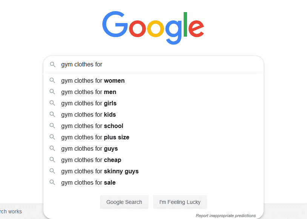
Task: Select the suggestion "gym clothes for women"
Action: [x=93, y=80]
